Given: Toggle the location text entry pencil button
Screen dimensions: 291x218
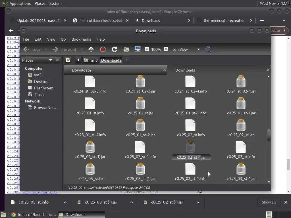Looking at the screenshot, I should tap(68, 60).
